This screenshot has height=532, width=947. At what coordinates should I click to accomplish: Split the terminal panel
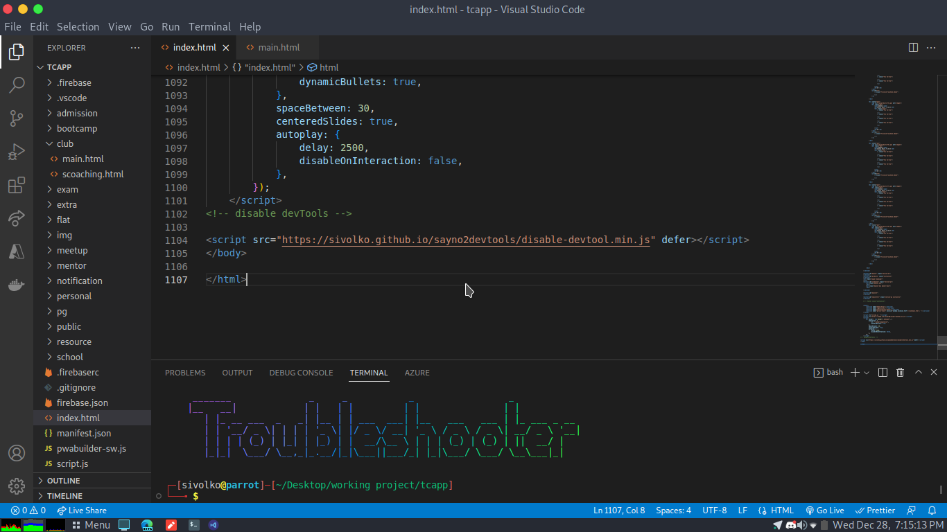(883, 372)
